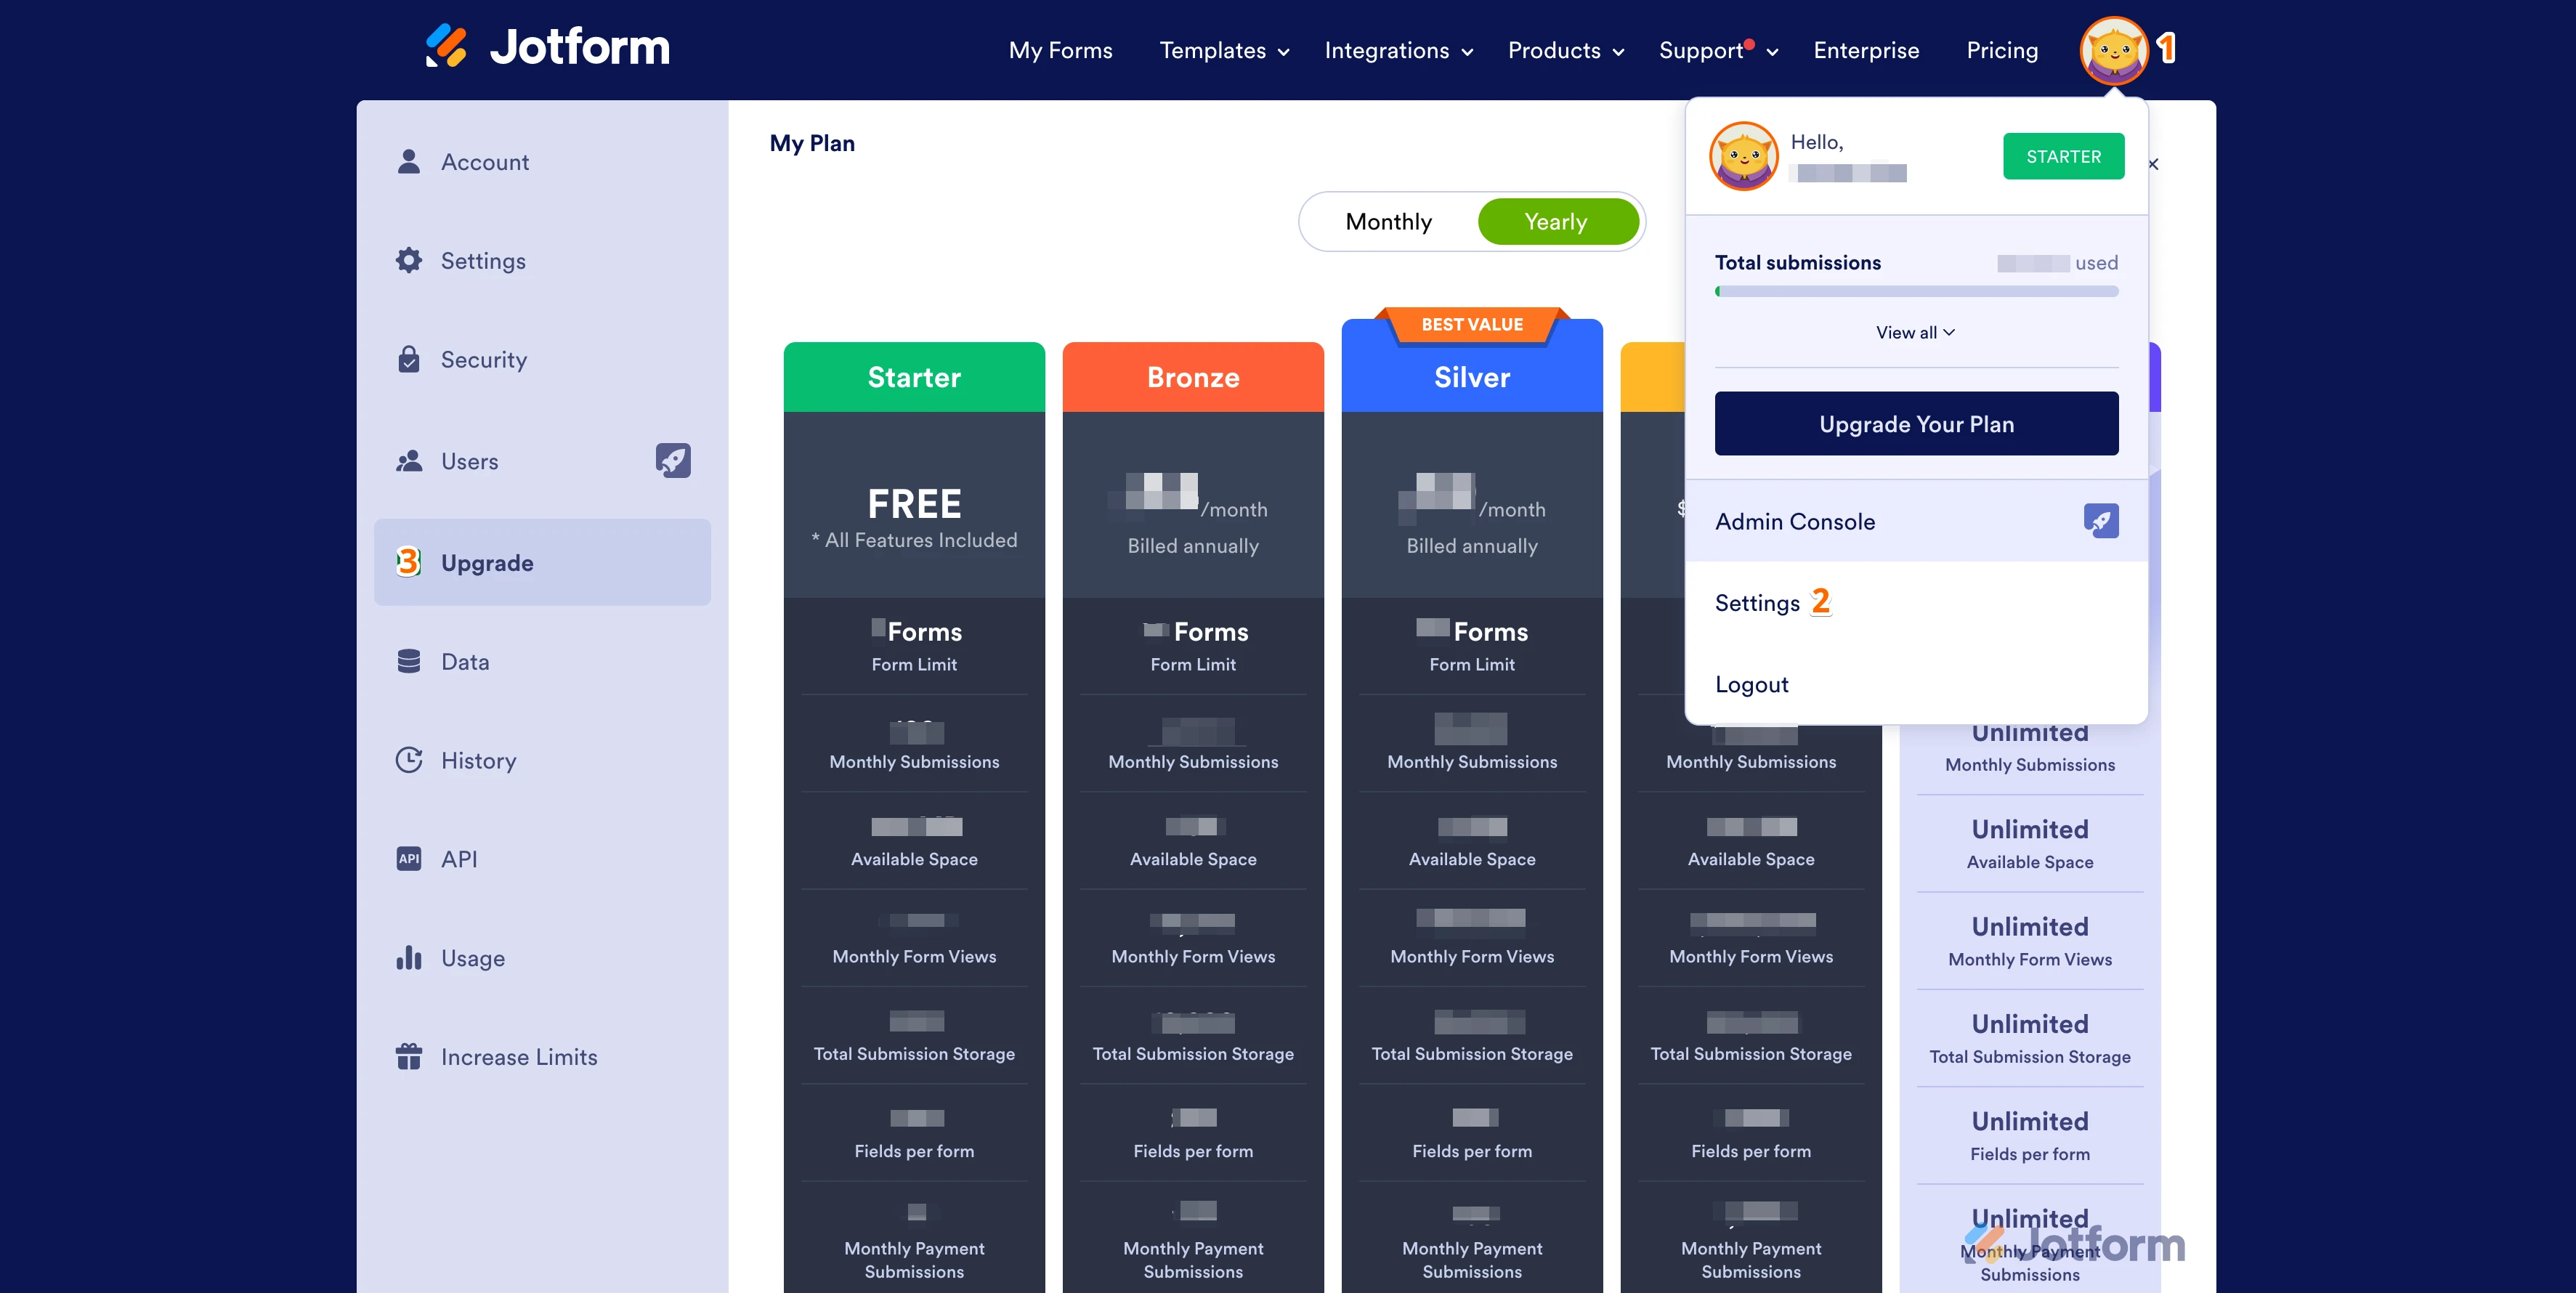Choose Logout in the account menu
Viewport: 2576px width, 1293px height.
pos(1916,684)
